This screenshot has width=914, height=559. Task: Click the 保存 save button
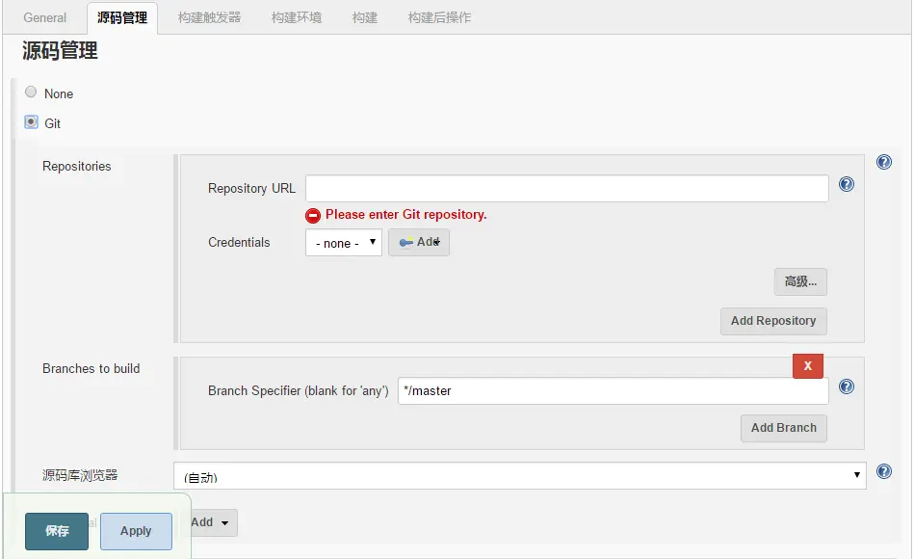[x=57, y=531]
